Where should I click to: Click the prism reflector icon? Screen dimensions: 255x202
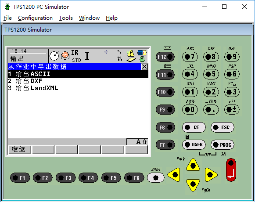(65, 55)
